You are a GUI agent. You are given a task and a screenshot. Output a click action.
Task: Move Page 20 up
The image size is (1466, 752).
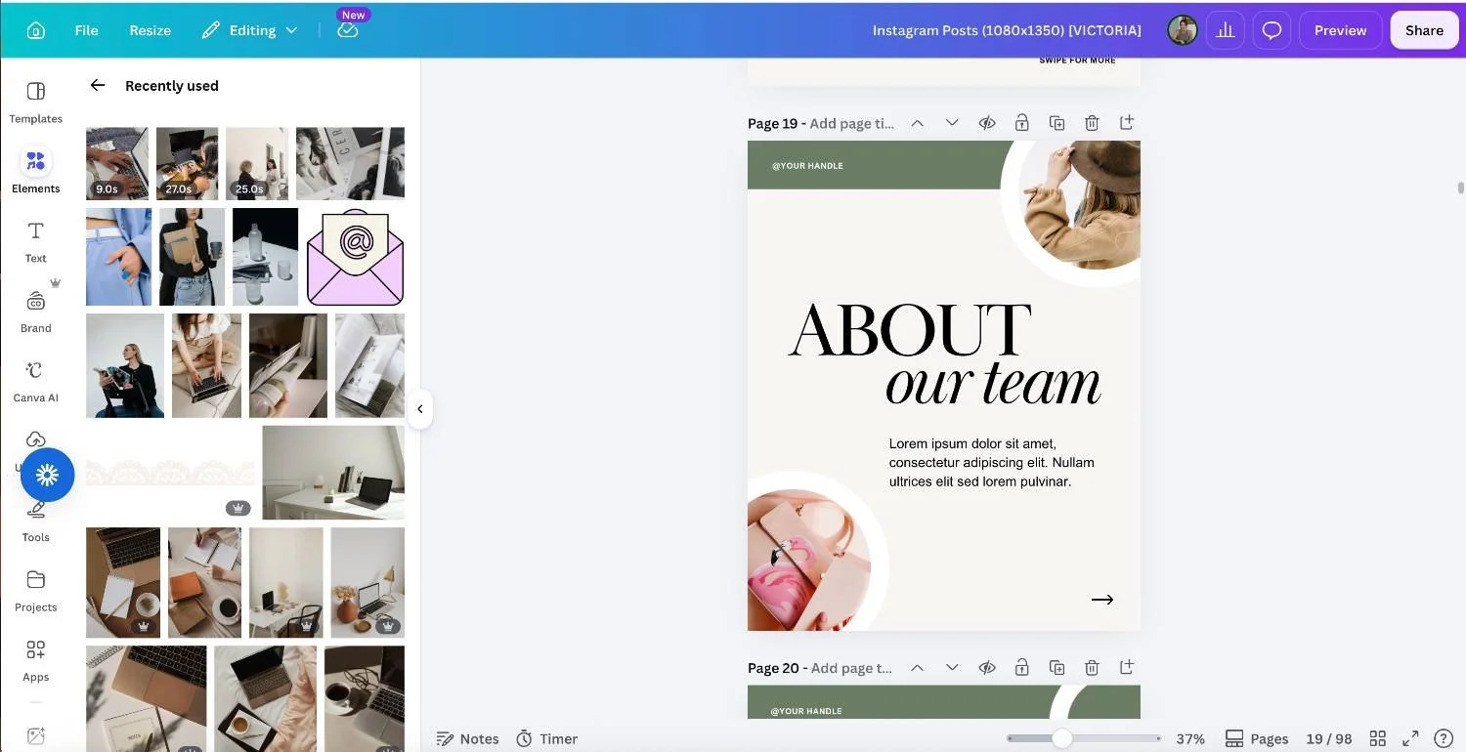917,668
